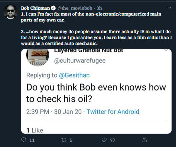Expand the chevron in the embedded tweet screenshot
This screenshot has height=147, width=176.
coord(166,50)
